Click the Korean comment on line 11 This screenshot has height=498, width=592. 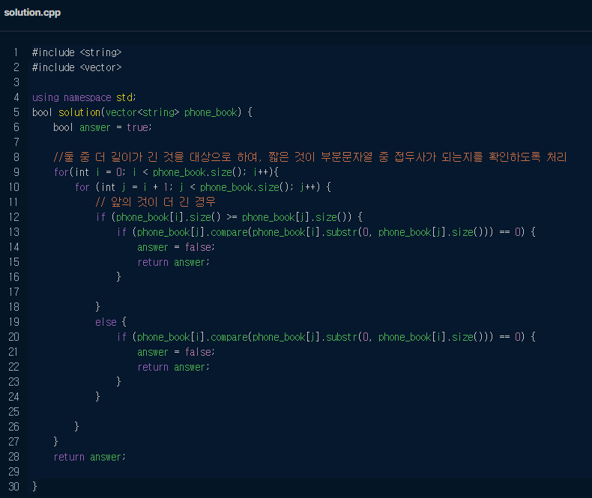click(x=155, y=202)
